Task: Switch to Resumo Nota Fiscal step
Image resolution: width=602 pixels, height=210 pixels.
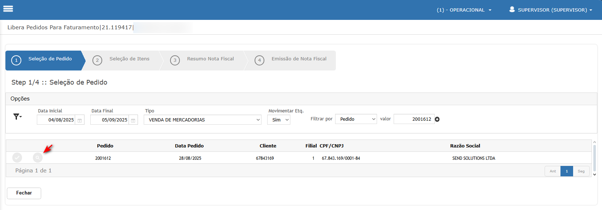Action: click(210, 59)
